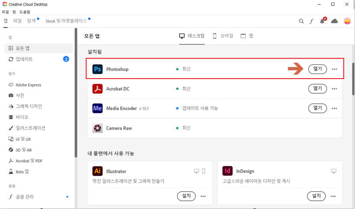Click the Photoshop app icon
Viewport: 355px width, 209px height.
tap(97, 69)
